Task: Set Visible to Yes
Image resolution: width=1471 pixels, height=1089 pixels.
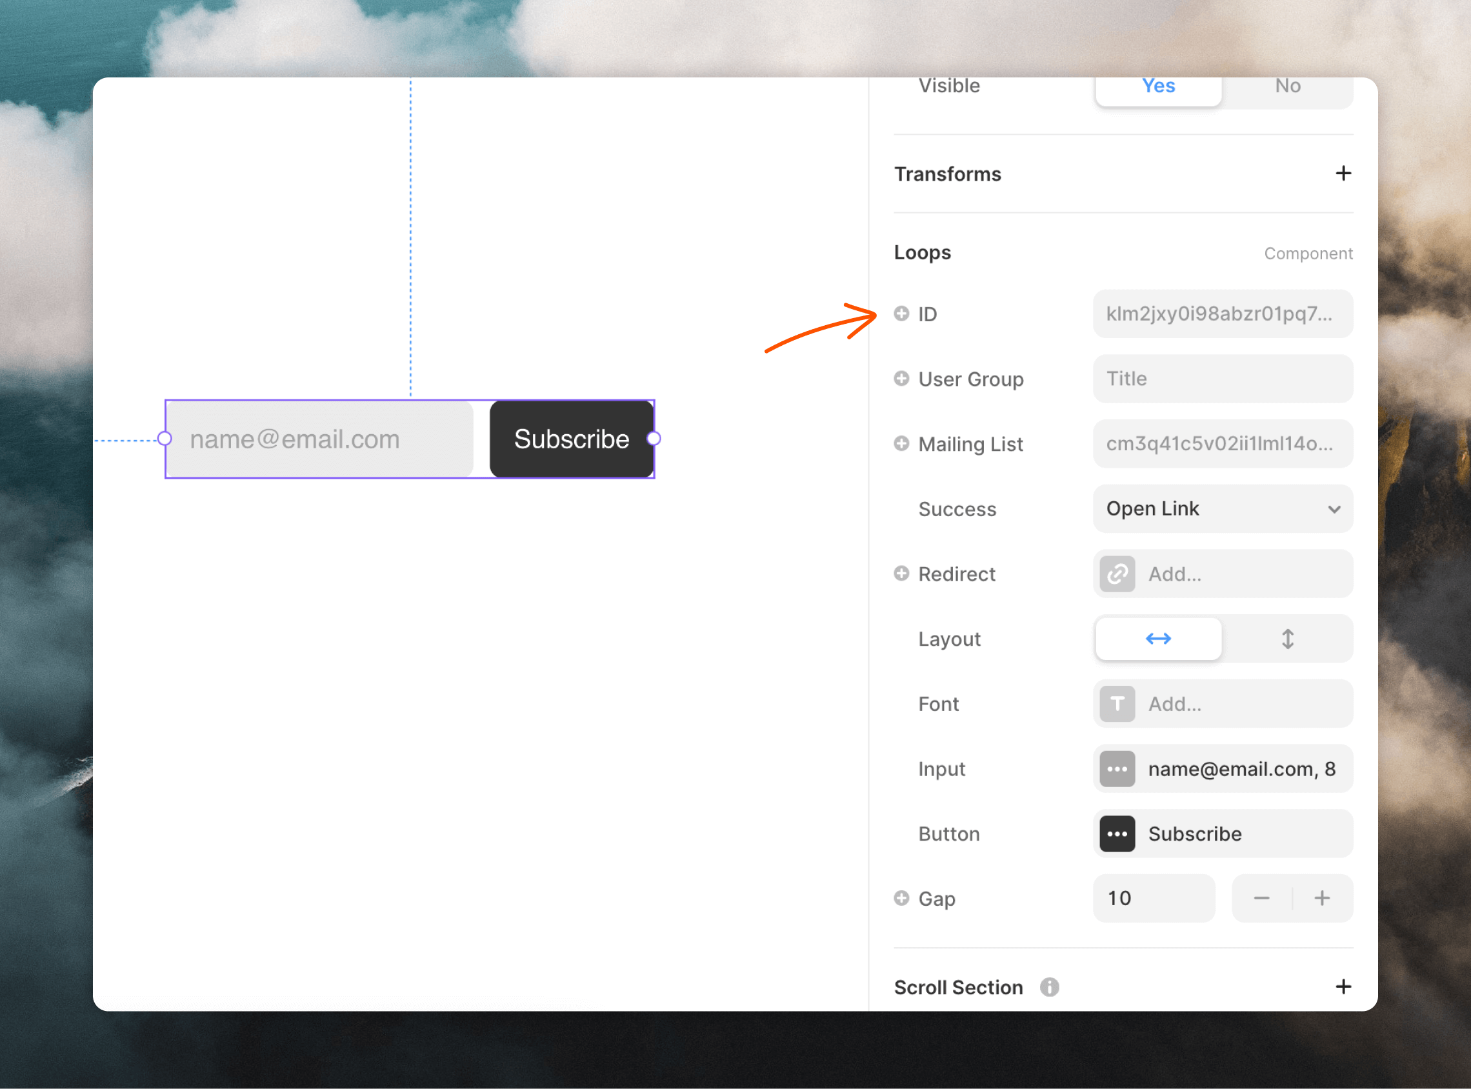Action: pyautogui.click(x=1158, y=86)
